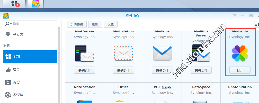This screenshot has width=259, height=103.
Task: Click the MailPlus Server title text
Action: coord(201,33)
